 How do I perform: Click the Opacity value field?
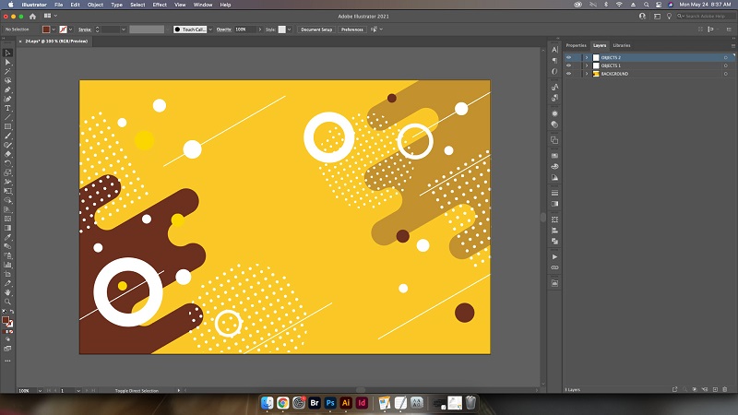pos(245,30)
